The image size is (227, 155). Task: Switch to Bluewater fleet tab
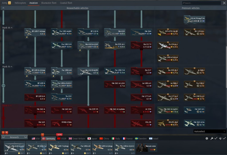pyautogui.click(x=49, y=2)
